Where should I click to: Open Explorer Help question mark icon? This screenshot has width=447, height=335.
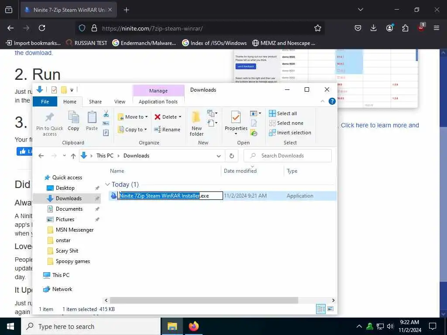pyautogui.click(x=332, y=101)
